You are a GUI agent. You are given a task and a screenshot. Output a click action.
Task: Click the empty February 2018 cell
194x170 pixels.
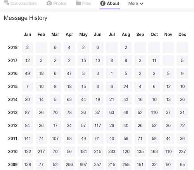click(x=42, y=47)
